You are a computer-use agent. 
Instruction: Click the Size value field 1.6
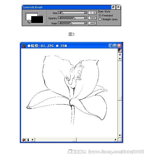click(92, 13)
